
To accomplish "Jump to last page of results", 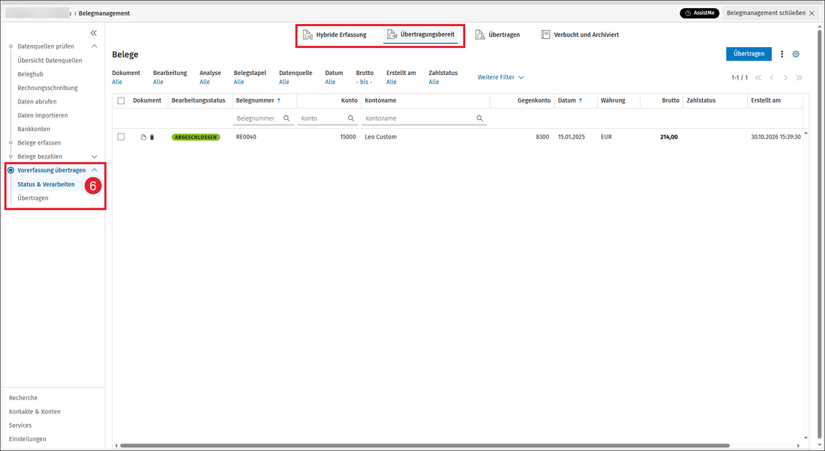I will pyautogui.click(x=799, y=77).
